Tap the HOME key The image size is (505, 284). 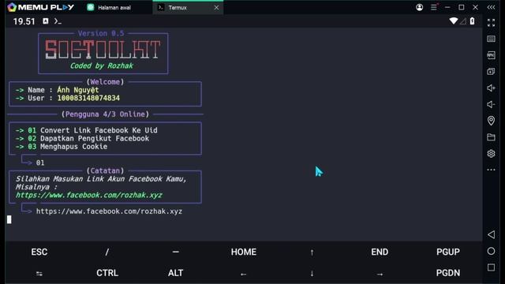[x=244, y=252]
